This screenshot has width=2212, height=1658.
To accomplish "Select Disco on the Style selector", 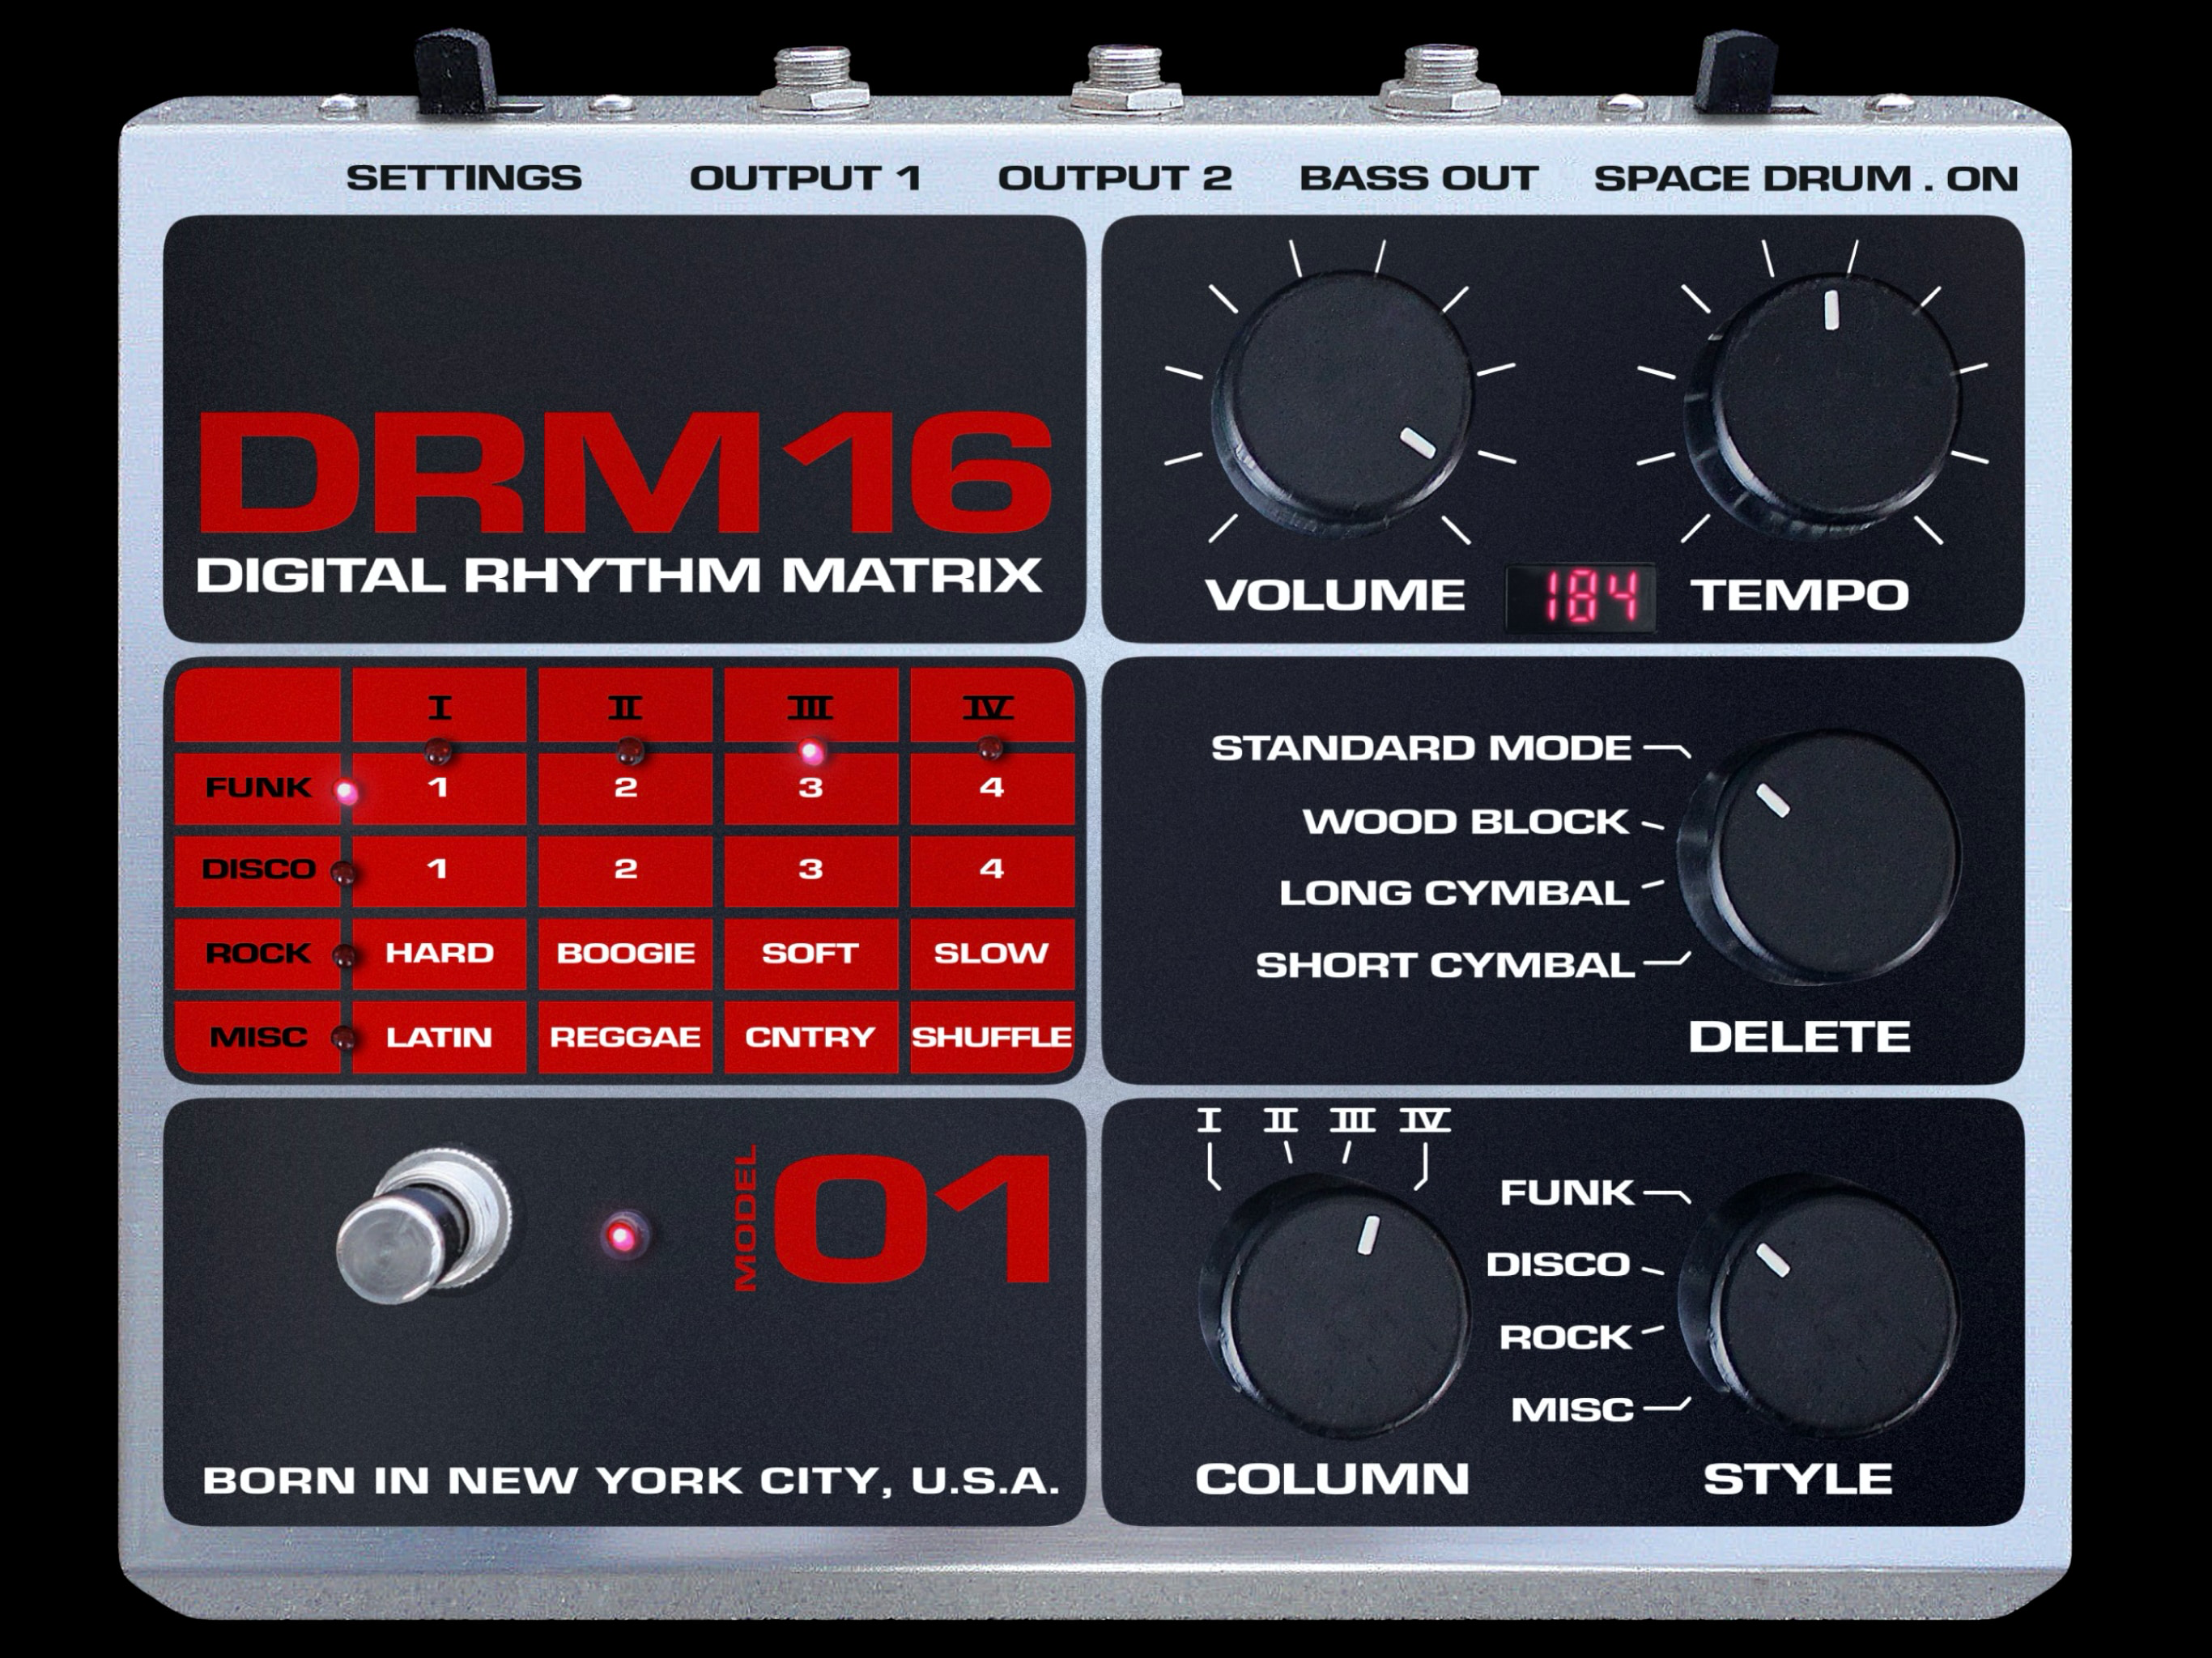I will click(x=1558, y=1265).
